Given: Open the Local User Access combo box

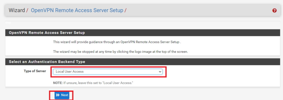Looking at the screenshot, I should [x=108, y=72].
